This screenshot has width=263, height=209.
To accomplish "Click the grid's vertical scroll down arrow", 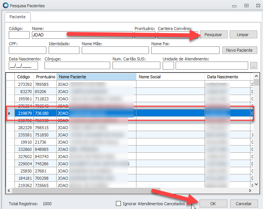I will 256,184.
